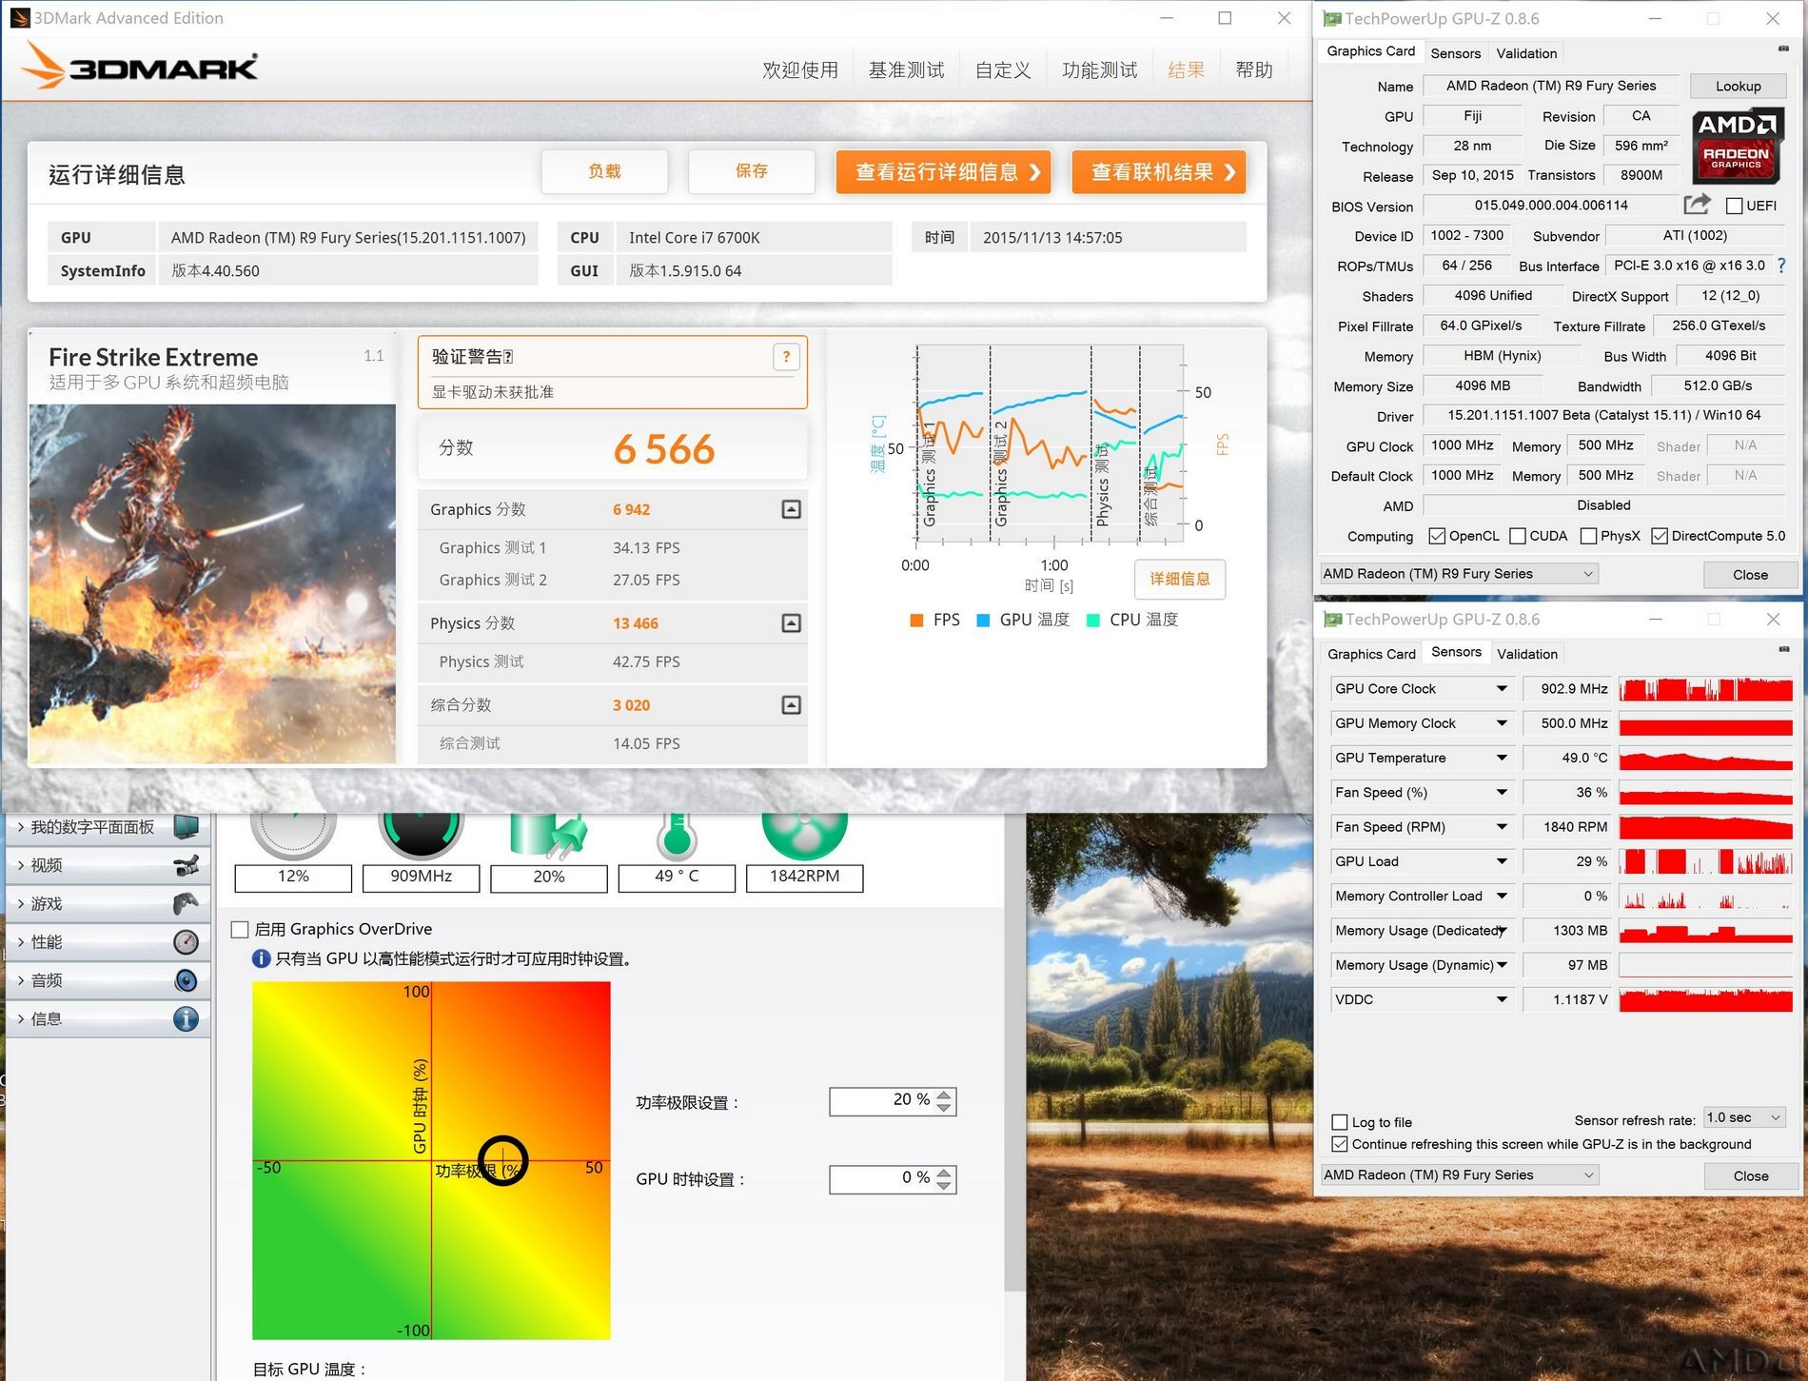Click the gamepad icon beside 游戏
Screen dimensions: 1808x1381
tap(187, 903)
